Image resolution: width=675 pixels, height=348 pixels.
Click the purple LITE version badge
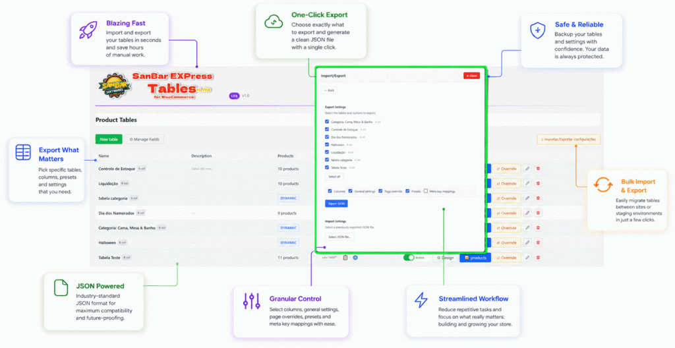click(234, 96)
